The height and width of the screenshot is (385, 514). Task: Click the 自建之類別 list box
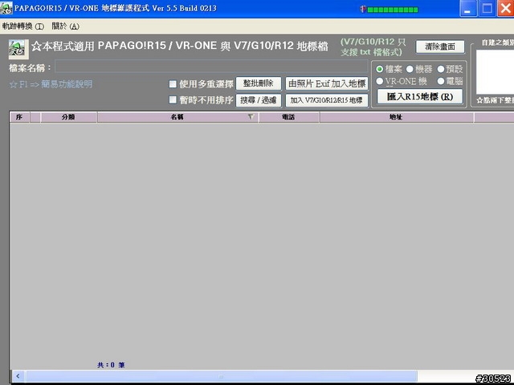point(495,71)
